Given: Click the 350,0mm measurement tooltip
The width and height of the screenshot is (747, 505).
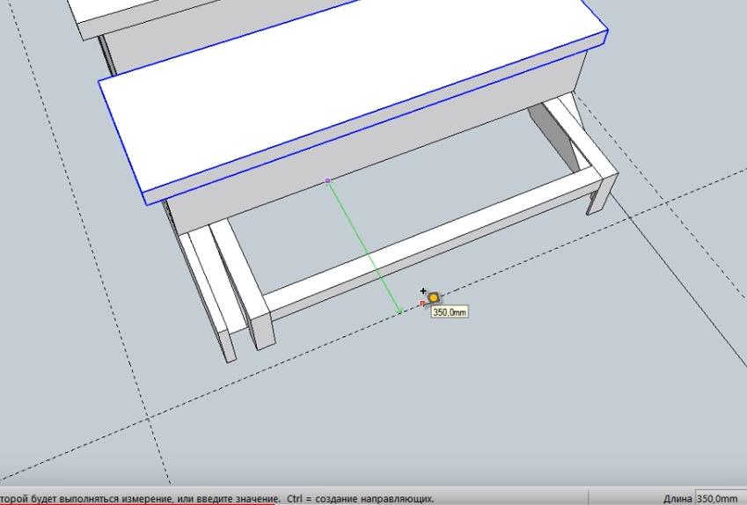Looking at the screenshot, I should [x=450, y=312].
